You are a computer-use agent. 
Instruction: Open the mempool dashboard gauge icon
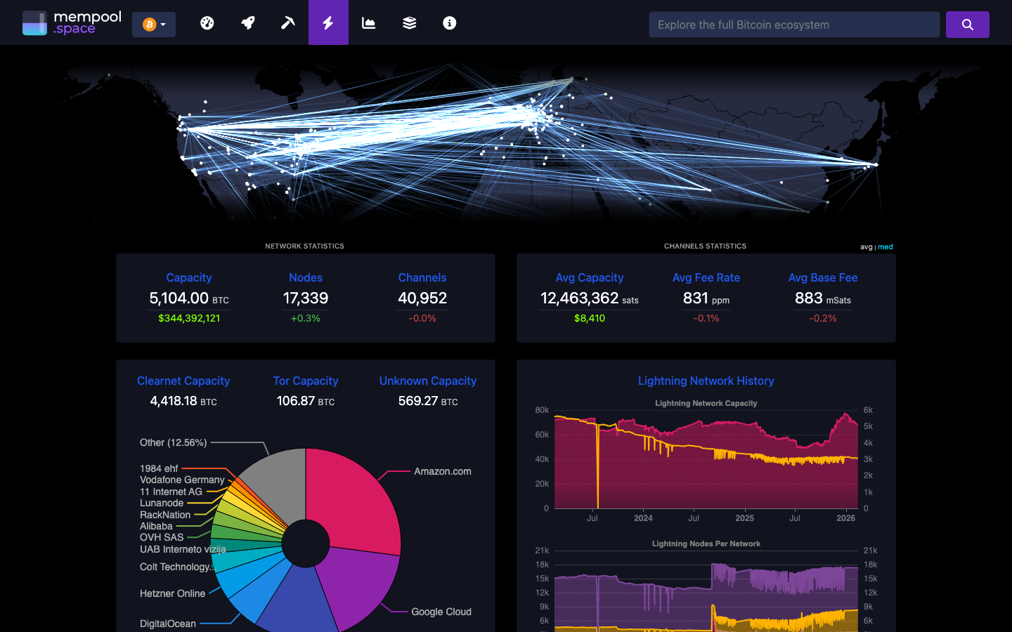(x=207, y=22)
